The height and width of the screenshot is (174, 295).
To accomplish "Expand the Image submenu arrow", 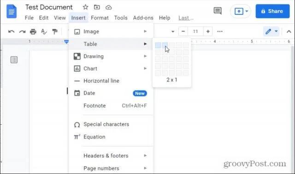I will (x=145, y=31).
